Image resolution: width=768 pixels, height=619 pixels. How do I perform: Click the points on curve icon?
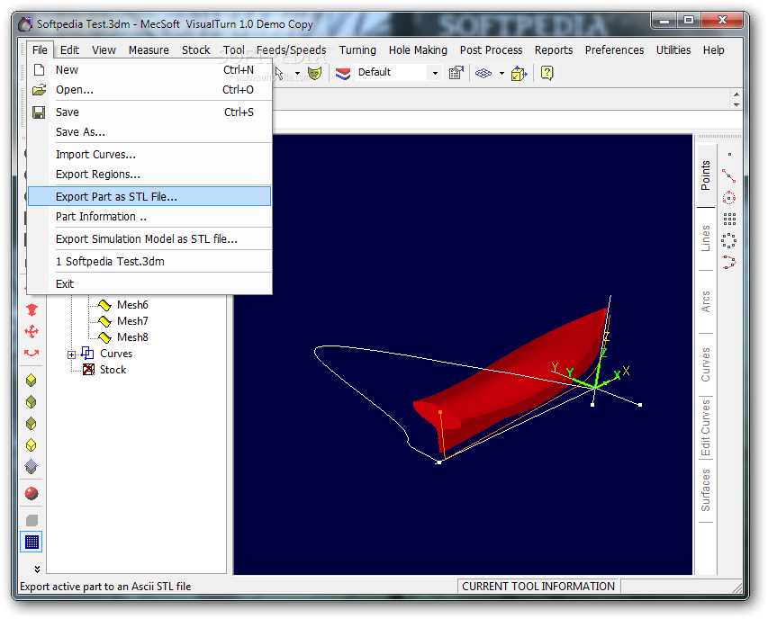(728, 262)
